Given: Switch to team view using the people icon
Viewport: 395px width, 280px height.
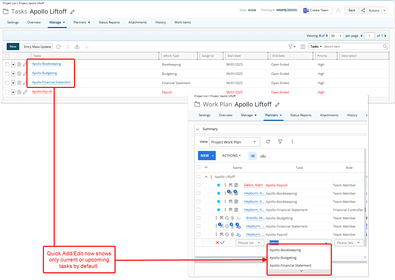Looking at the screenshot, I should click(x=263, y=156).
